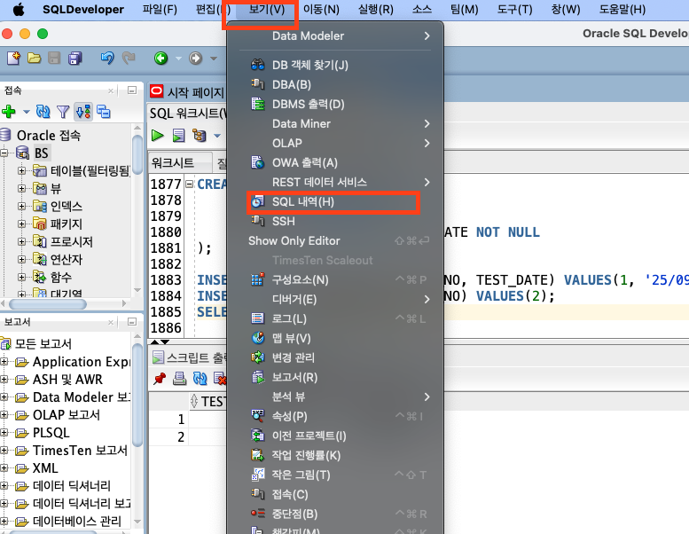Viewport: 689px width, 534px height.
Task: Open the Data Modeler submenu
Action: 335,36
